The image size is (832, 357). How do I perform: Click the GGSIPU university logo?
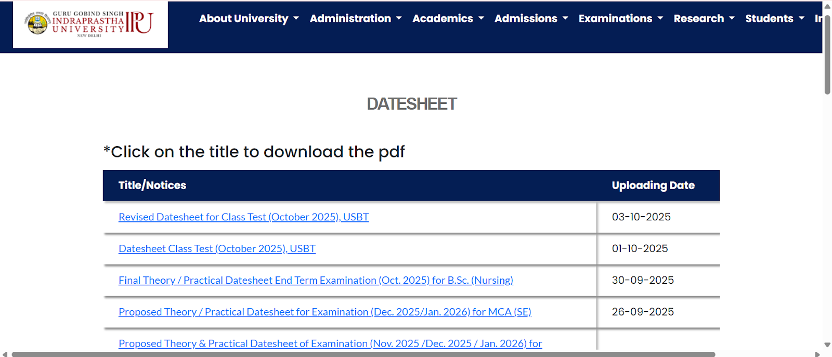(90, 24)
